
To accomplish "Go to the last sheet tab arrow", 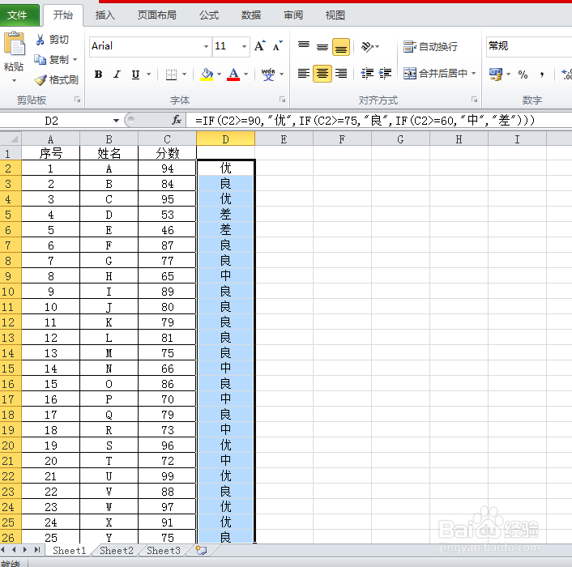I will point(36,549).
